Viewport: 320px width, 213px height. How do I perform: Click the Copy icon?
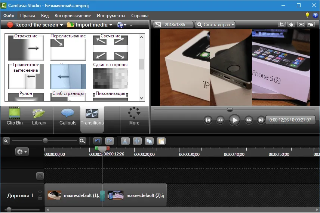(x=149, y=141)
